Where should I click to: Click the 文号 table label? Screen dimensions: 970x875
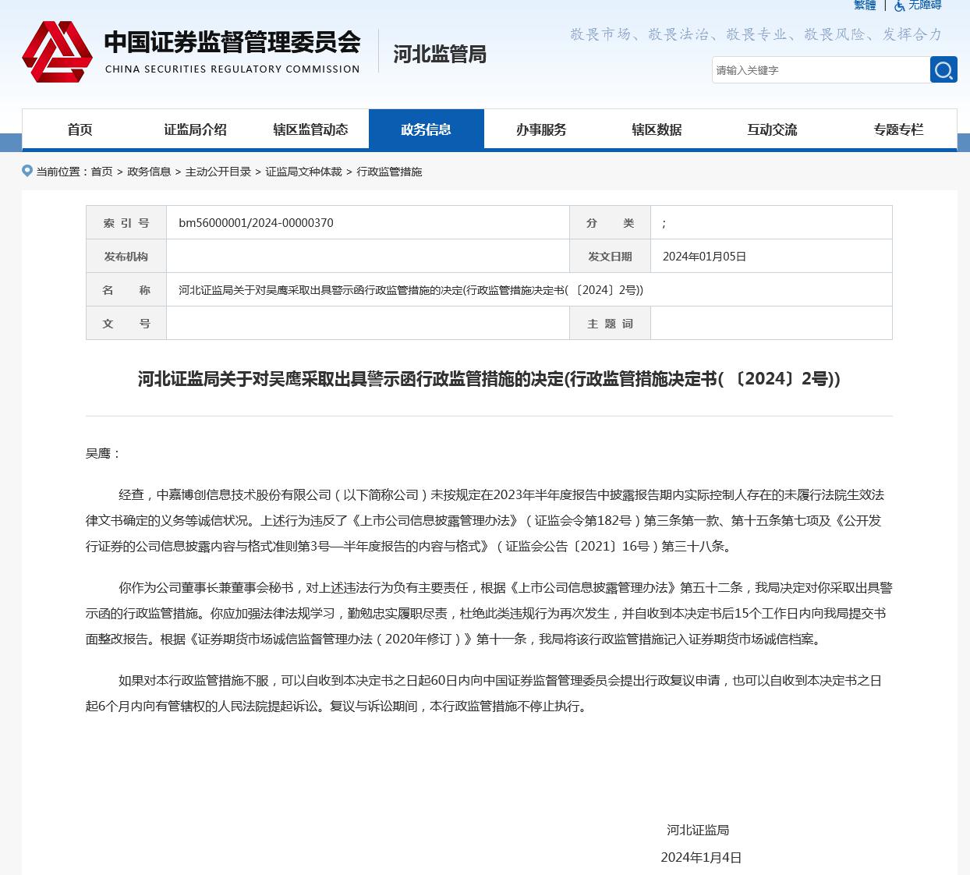click(126, 324)
